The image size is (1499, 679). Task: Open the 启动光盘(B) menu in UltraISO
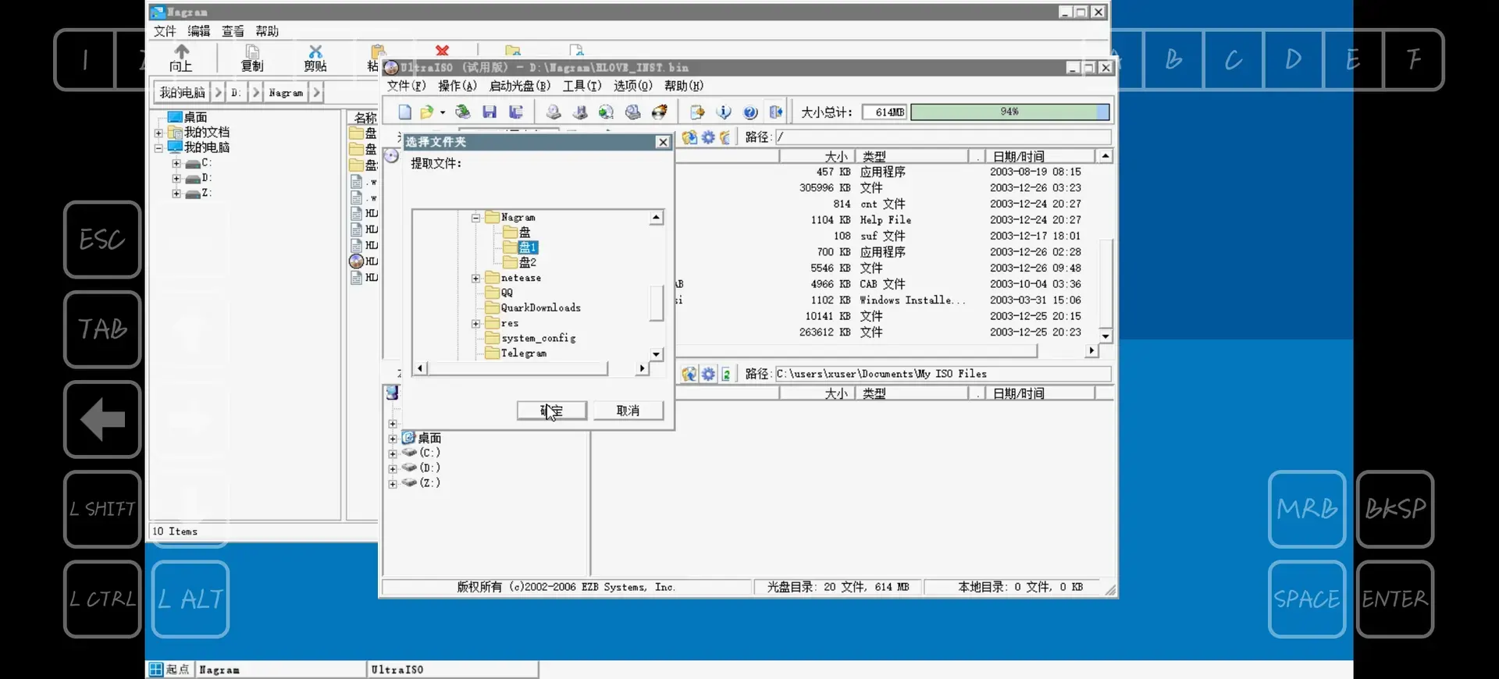(x=520, y=86)
